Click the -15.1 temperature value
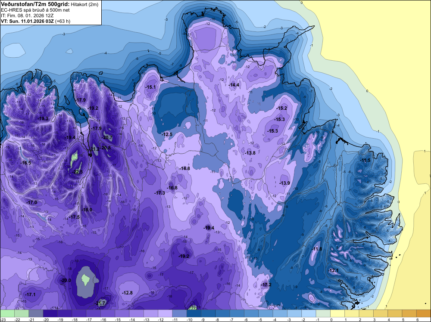Screen dimensions: 431x322 coord(150,87)
